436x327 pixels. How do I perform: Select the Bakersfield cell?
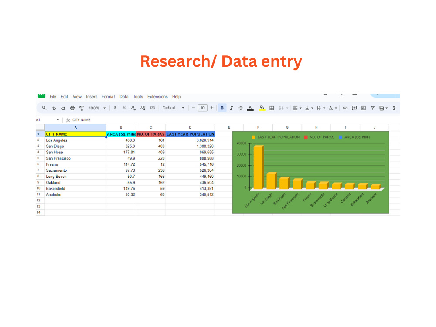coord(75,188)
